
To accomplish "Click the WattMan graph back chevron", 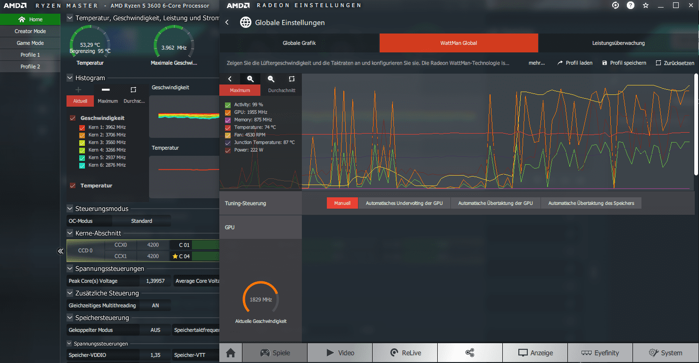I will [x=230, y=79].
